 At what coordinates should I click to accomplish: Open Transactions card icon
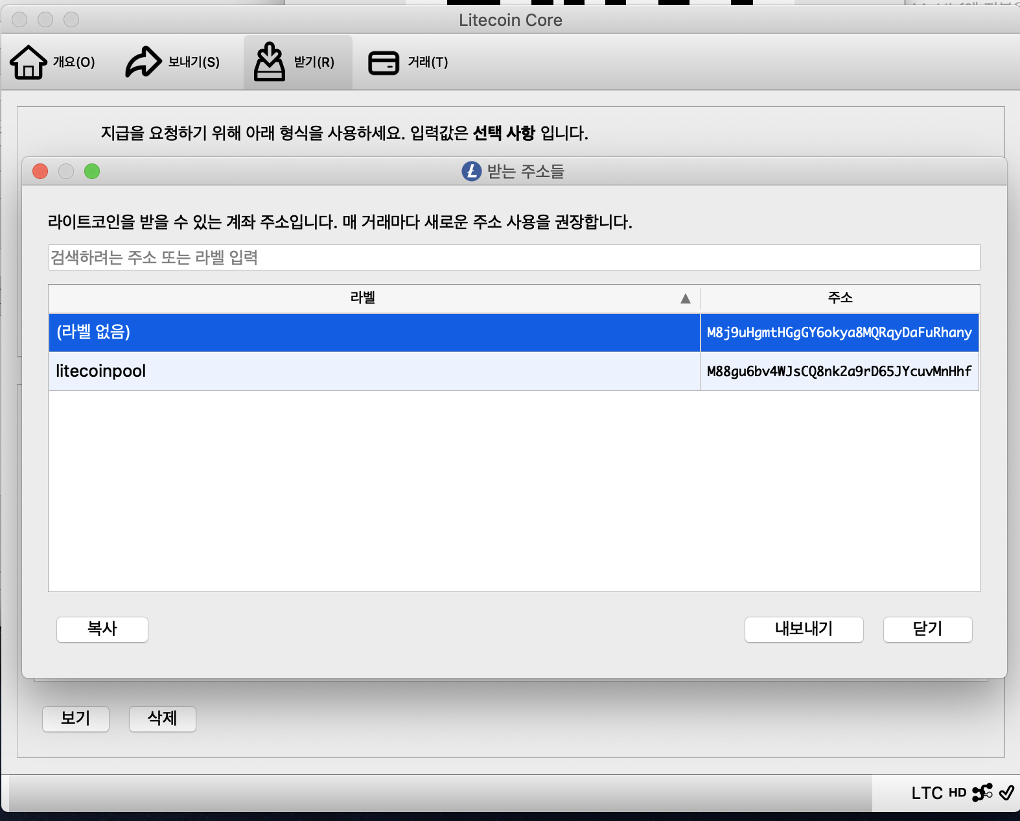(x=384, y=63)
